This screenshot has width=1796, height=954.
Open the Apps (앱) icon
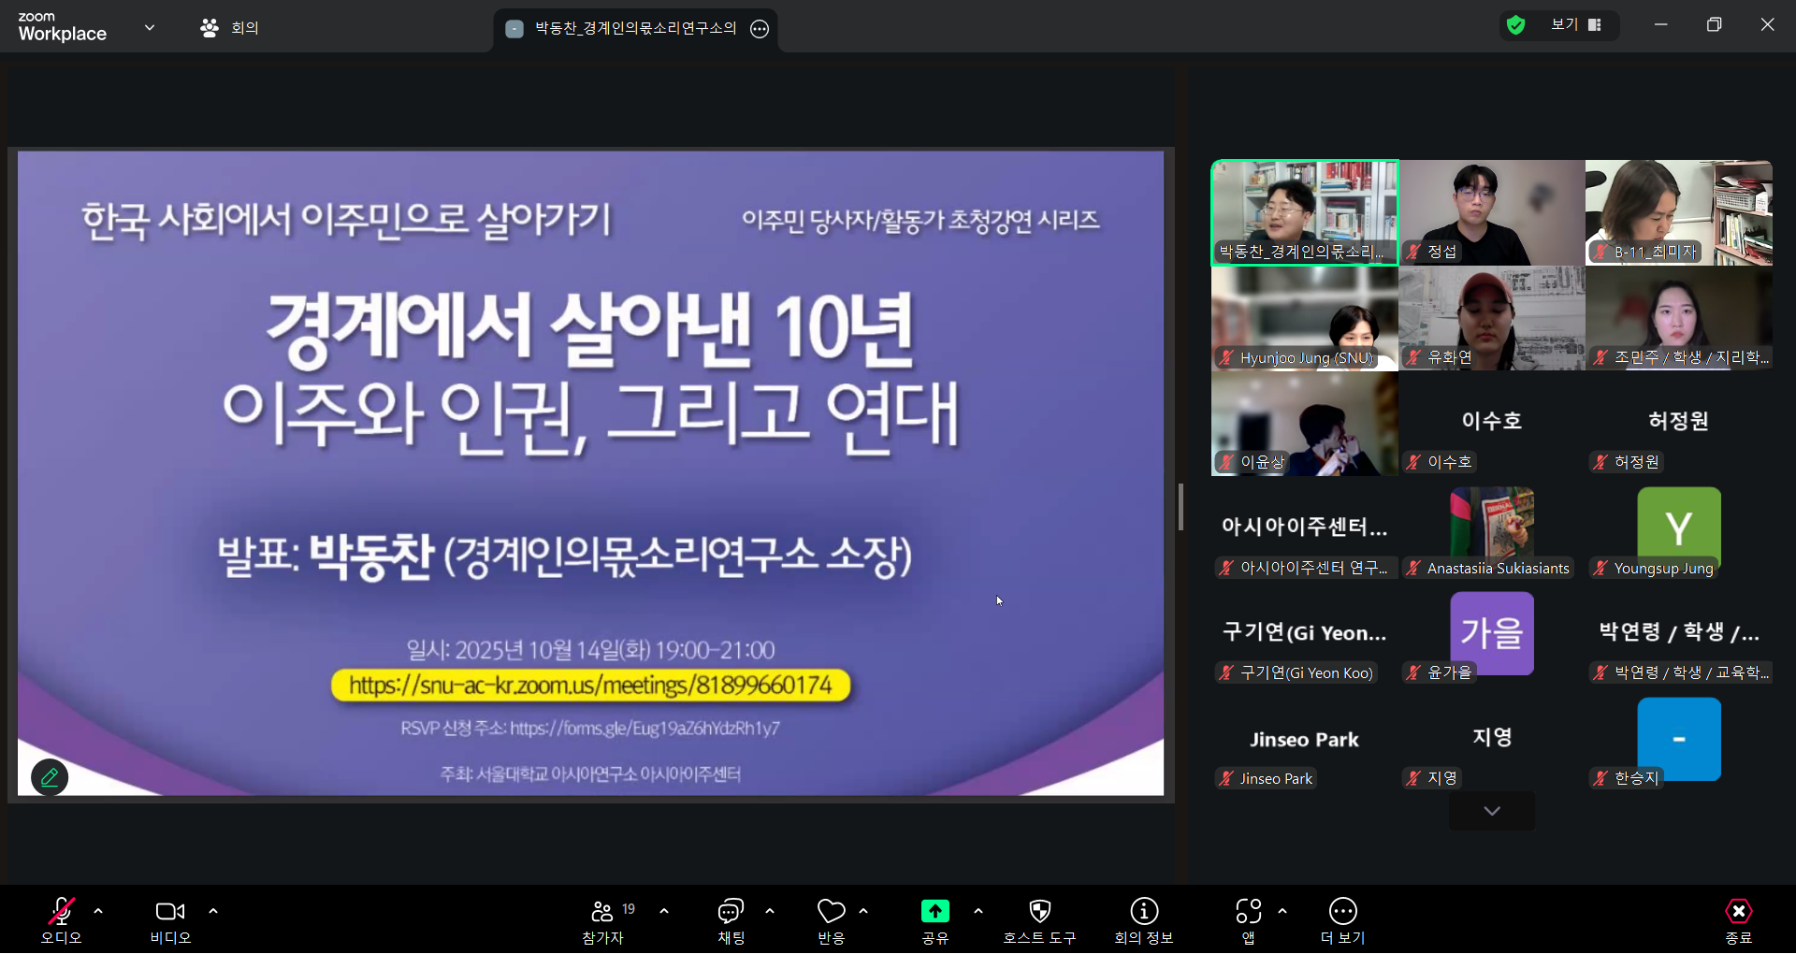click(1248, 912)
